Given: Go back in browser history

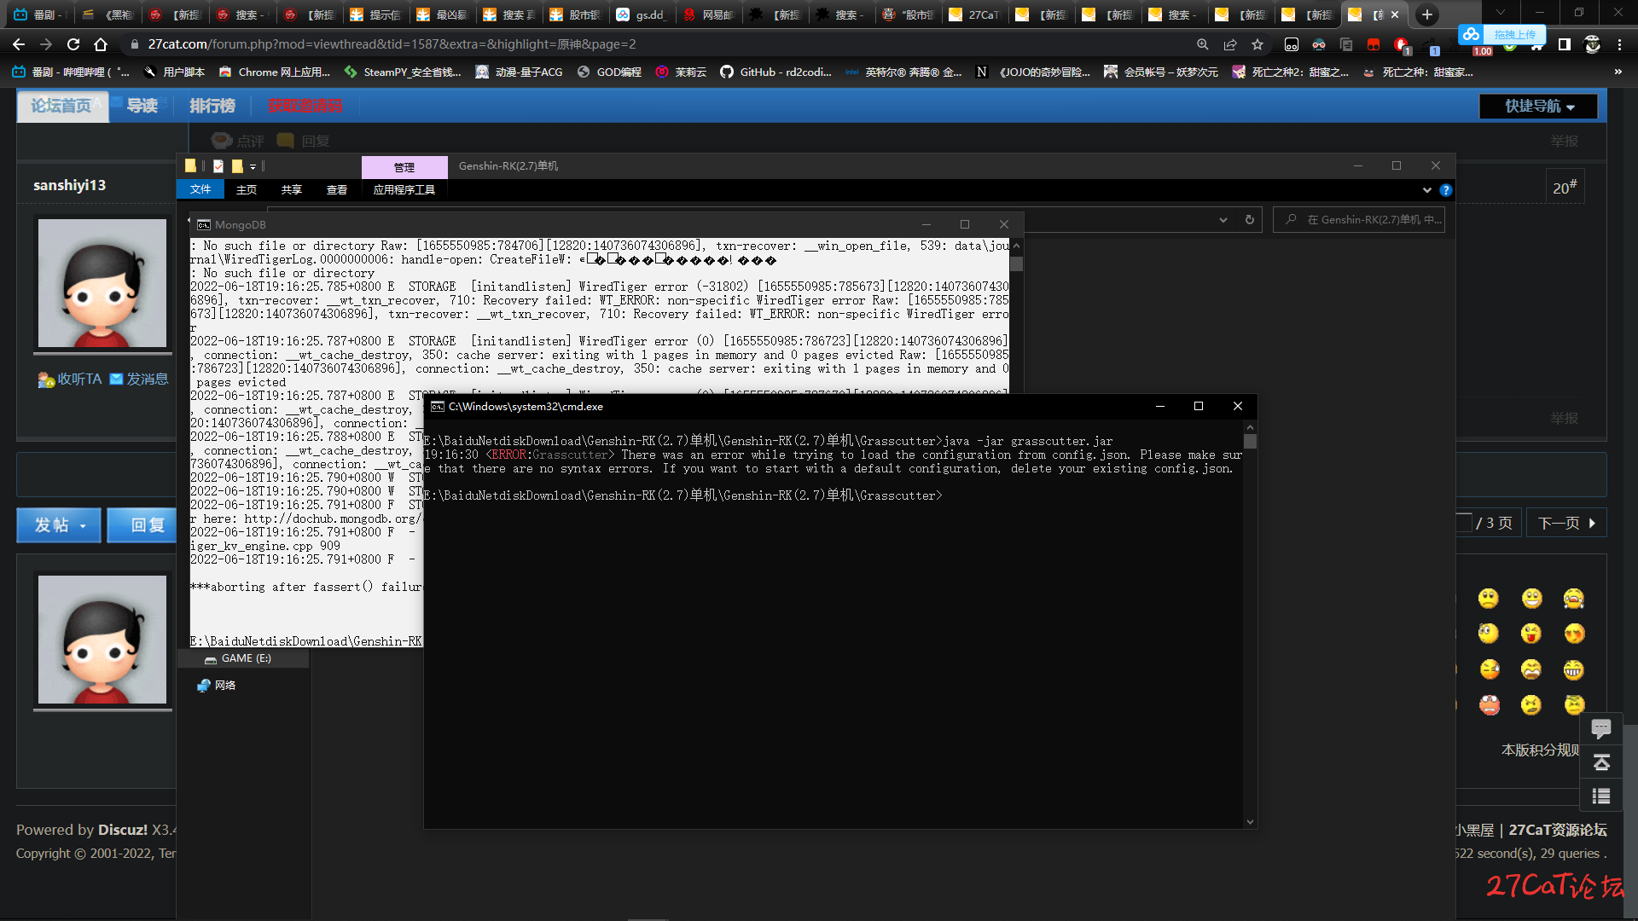Looking at the screenshot, I should pyautogui.click(x=19, y=44).
